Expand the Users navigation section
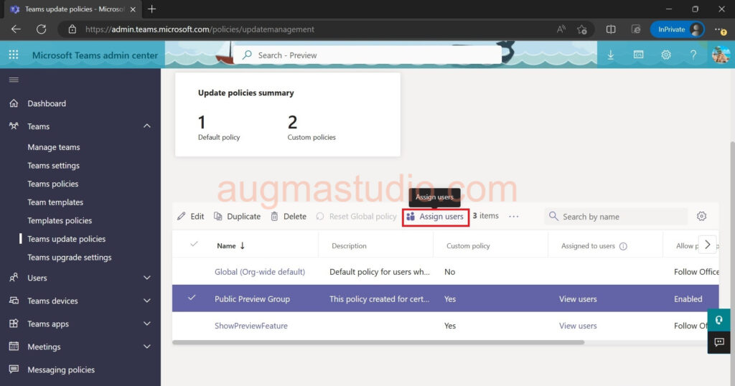This screenshot has height=386, width=735. [x=147, y=278]
